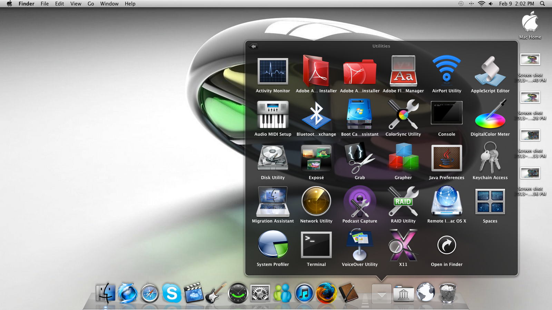Open Bluetooth File Exchange icon

pyautogui.click(x=316, y=115)
